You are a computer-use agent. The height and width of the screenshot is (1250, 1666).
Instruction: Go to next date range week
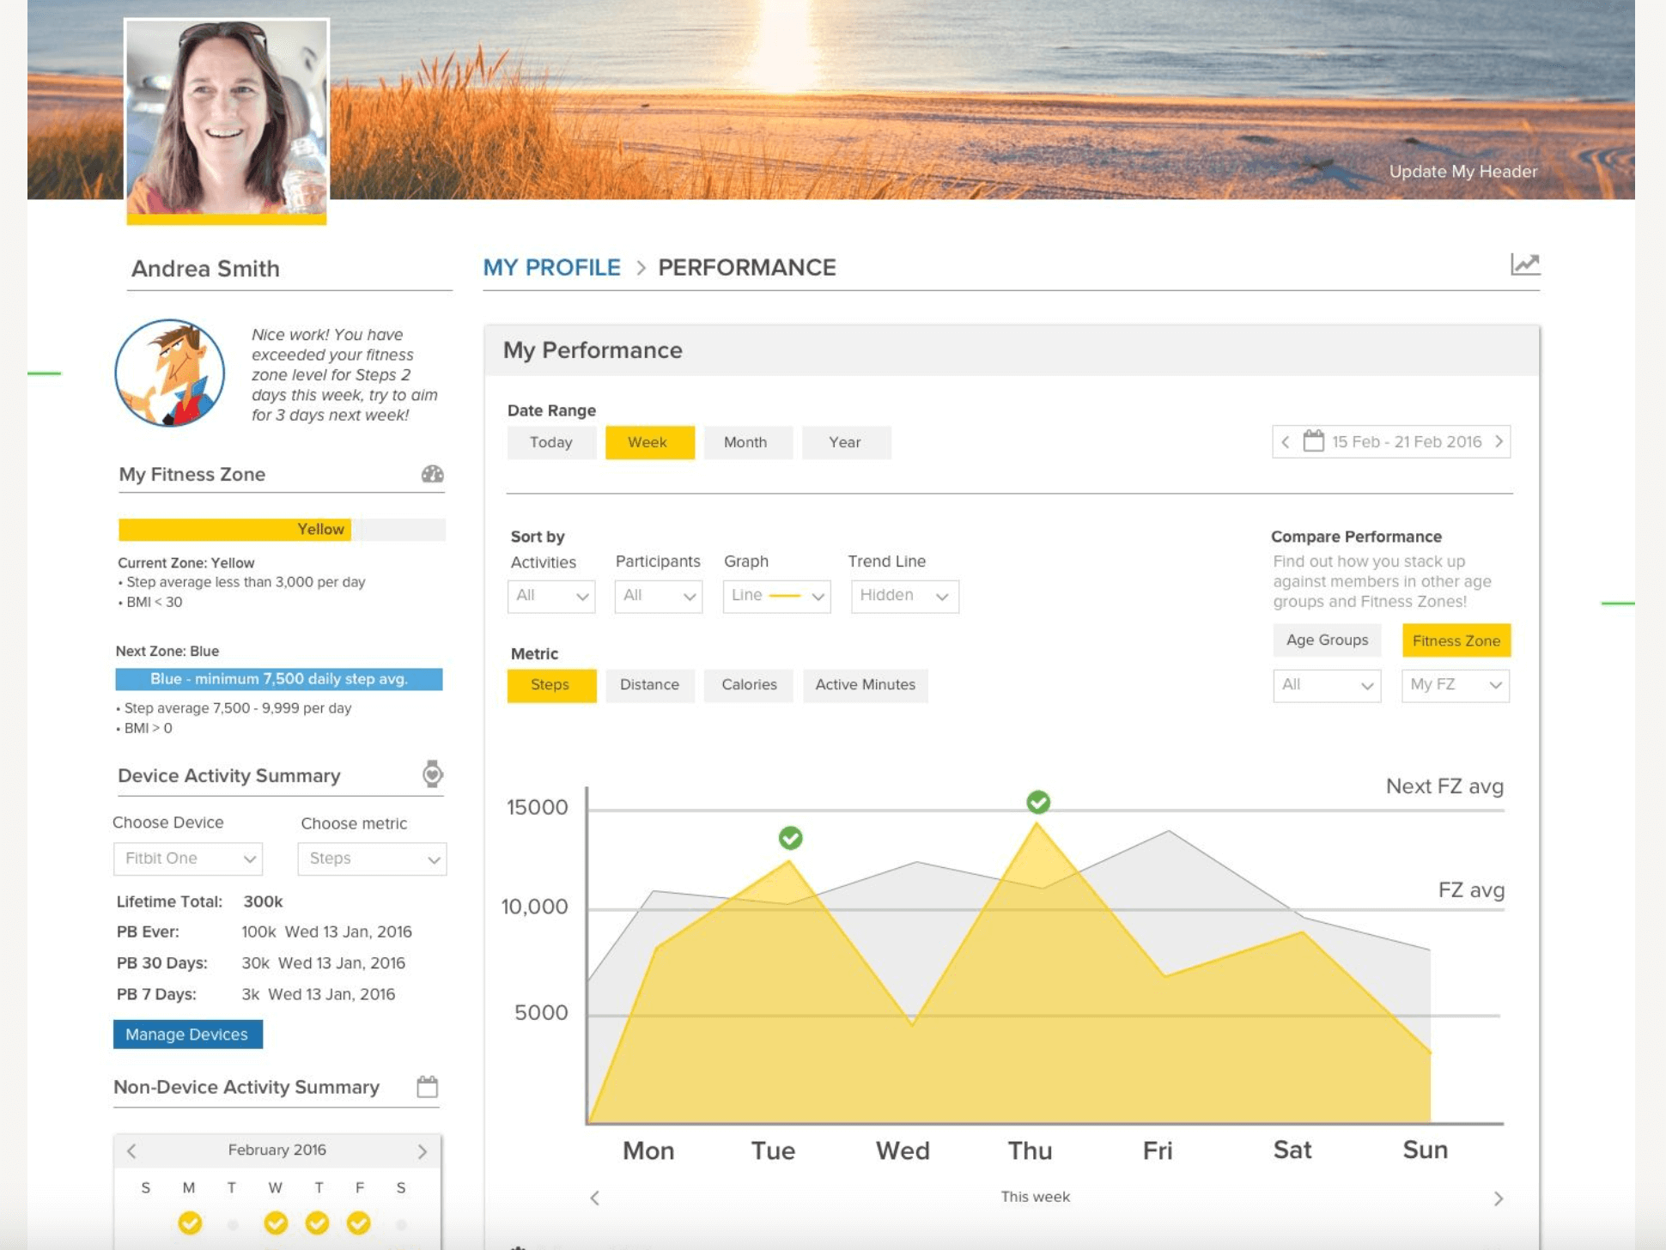pos(1499,441)
